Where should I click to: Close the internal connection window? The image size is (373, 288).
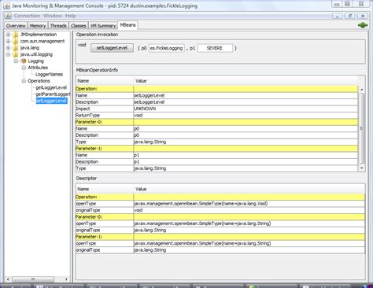point(363,16)
